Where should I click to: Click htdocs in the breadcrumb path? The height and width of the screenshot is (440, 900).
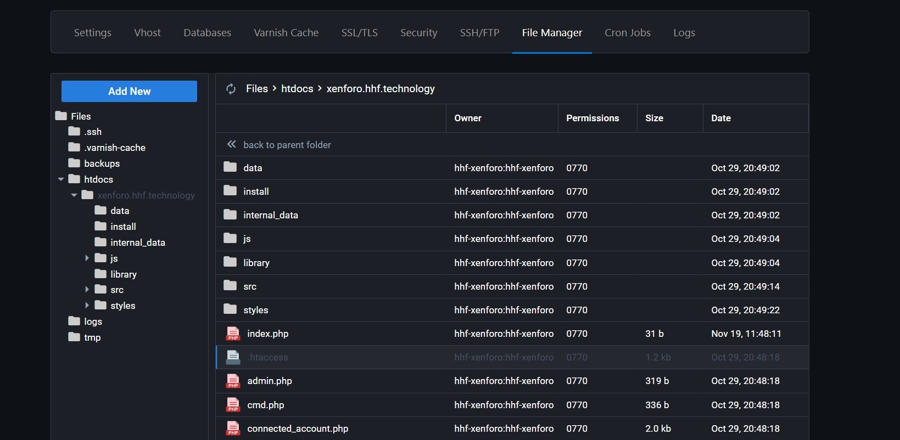[297, 88]
